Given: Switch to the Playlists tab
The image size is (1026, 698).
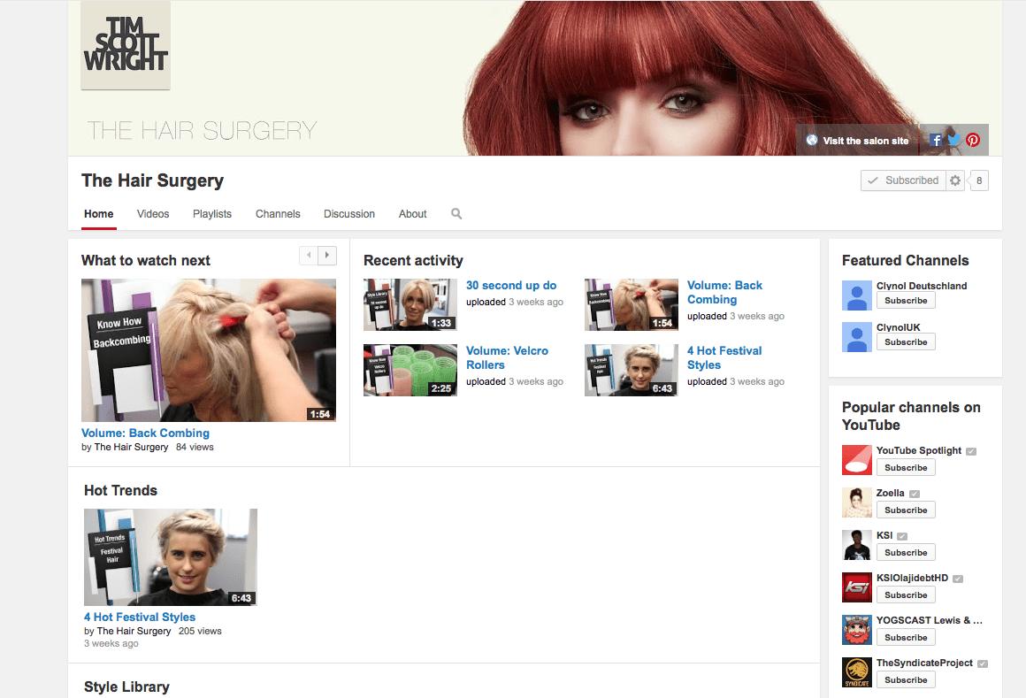Looking at the screenshot, I should [x=212, y=214].
